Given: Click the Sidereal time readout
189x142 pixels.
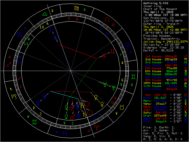Looking at the screenshot, I should [x=164, y=47].
